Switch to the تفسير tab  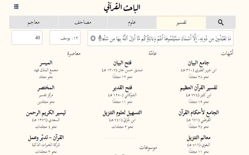181,22
